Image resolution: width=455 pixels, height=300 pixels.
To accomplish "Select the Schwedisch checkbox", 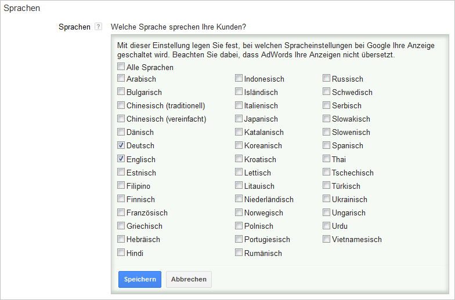I will coord(326,92).
